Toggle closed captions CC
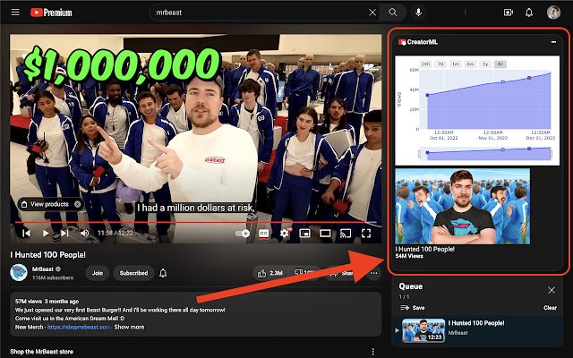Screen dimensions: 573x358 point(263,233)
